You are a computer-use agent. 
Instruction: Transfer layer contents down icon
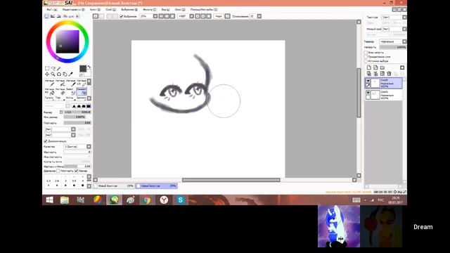[369, 74]
